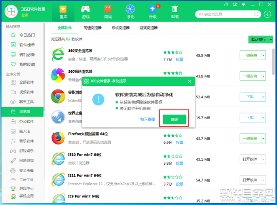Click 打开软件 for IE11 For win7
This screenshot has height=205, width=277.
pyautogui.click(x=250, y=180)
